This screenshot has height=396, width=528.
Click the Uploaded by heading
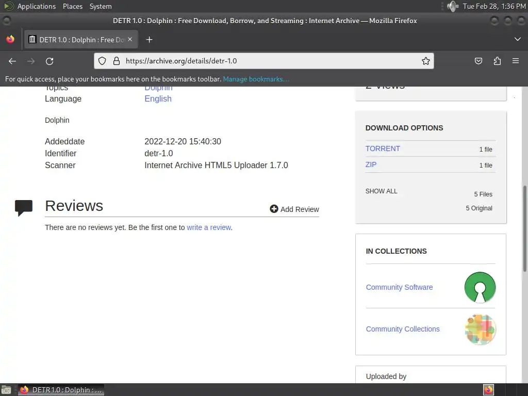pos(386,376)
